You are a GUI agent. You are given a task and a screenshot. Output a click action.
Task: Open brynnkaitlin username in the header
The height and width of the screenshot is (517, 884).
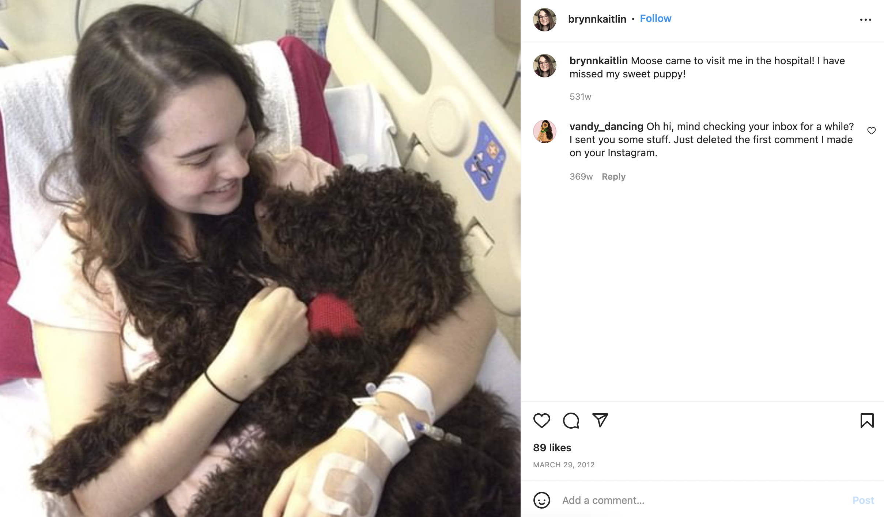point(597,19)
